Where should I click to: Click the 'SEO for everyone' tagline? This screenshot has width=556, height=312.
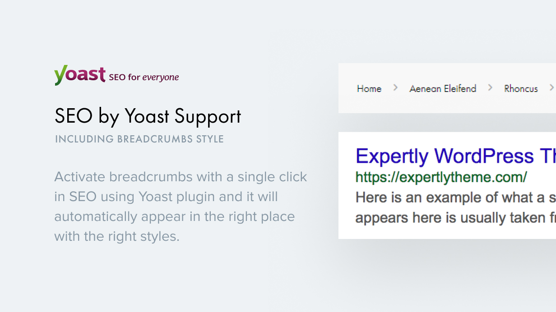tap(144, 78)
